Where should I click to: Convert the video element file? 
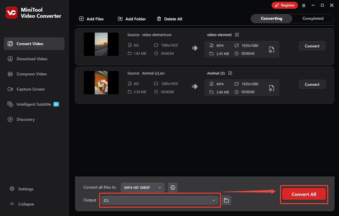pyautogui.click(x=312, y=46)
